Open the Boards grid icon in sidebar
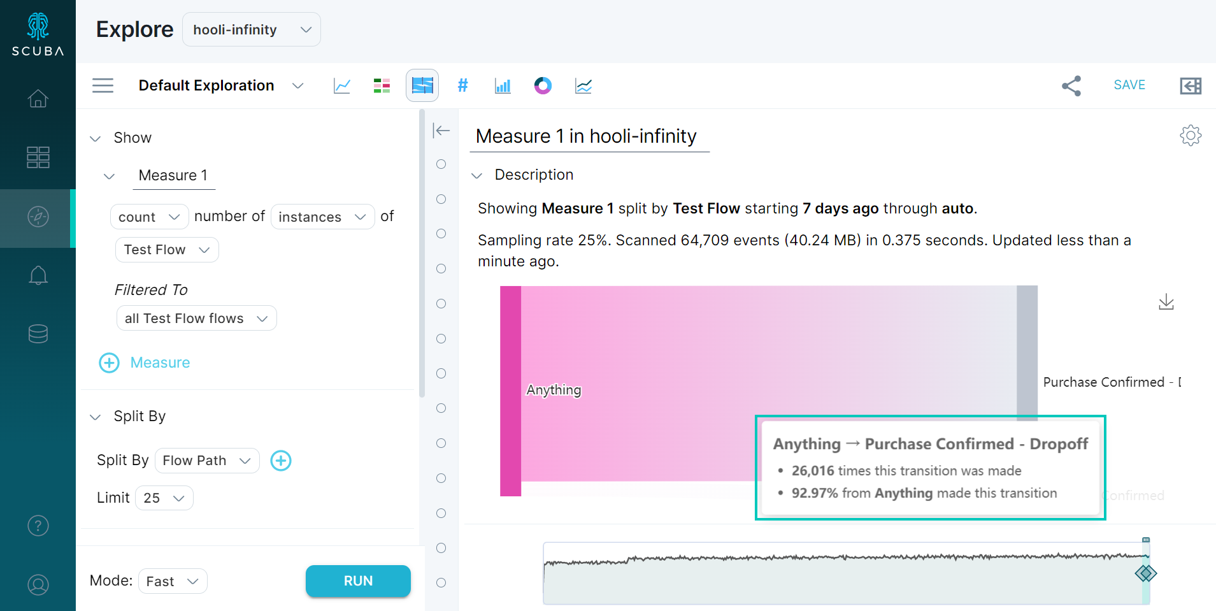This screenshot has width=1216, height=611. pos(38,157)
